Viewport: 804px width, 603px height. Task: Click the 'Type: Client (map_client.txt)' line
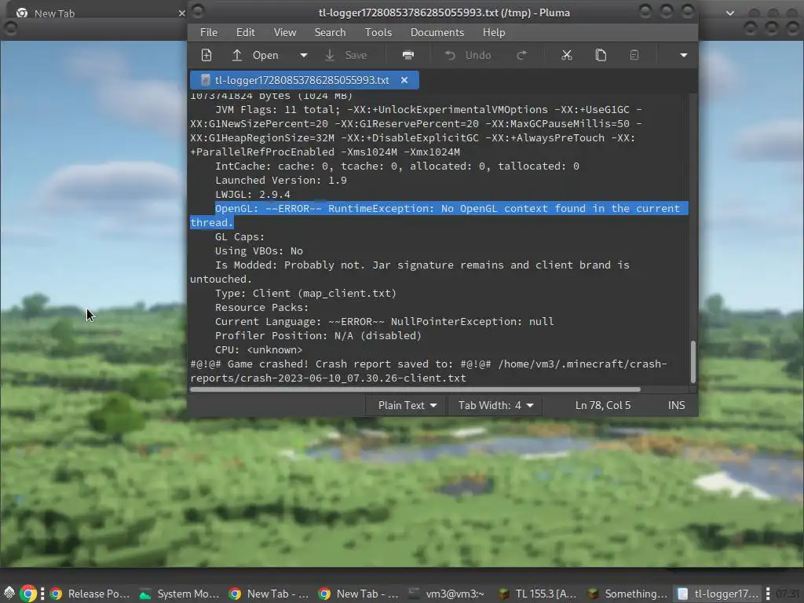point(305,294)
